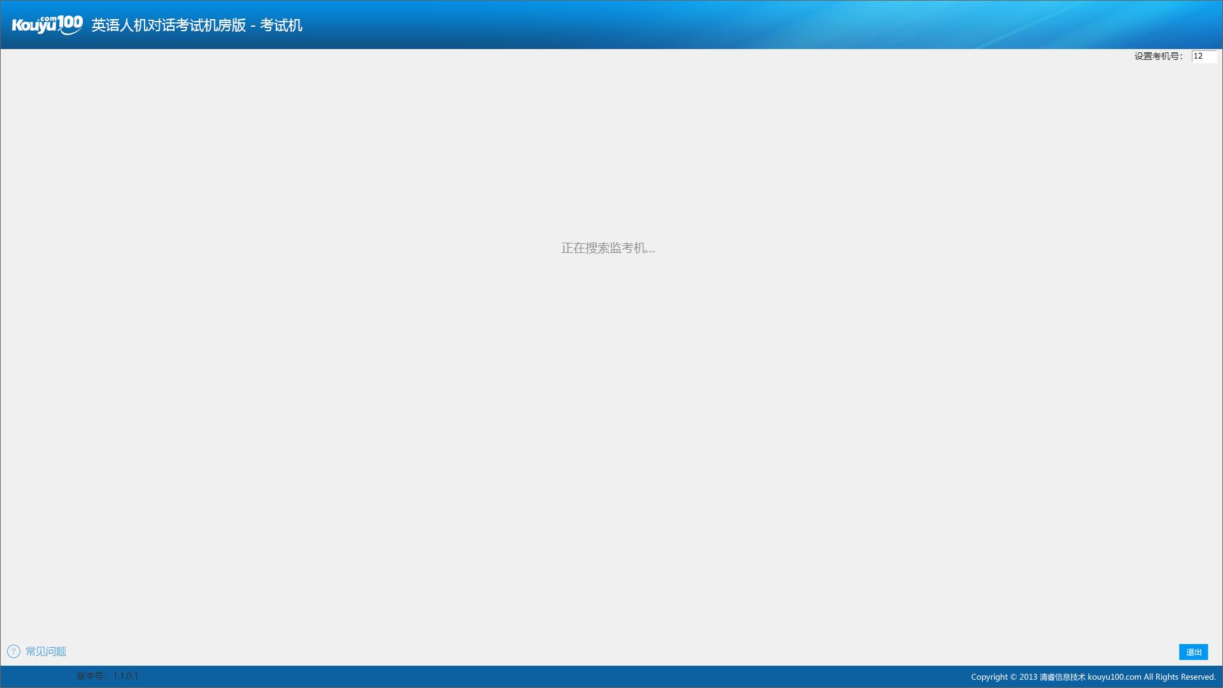This screenshot has width=1223, height=688.
Task: Click the Copyright © 2013 text
Action: click(x=1004, y=677)
